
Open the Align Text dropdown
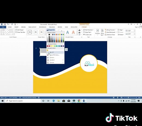[87, 32]
